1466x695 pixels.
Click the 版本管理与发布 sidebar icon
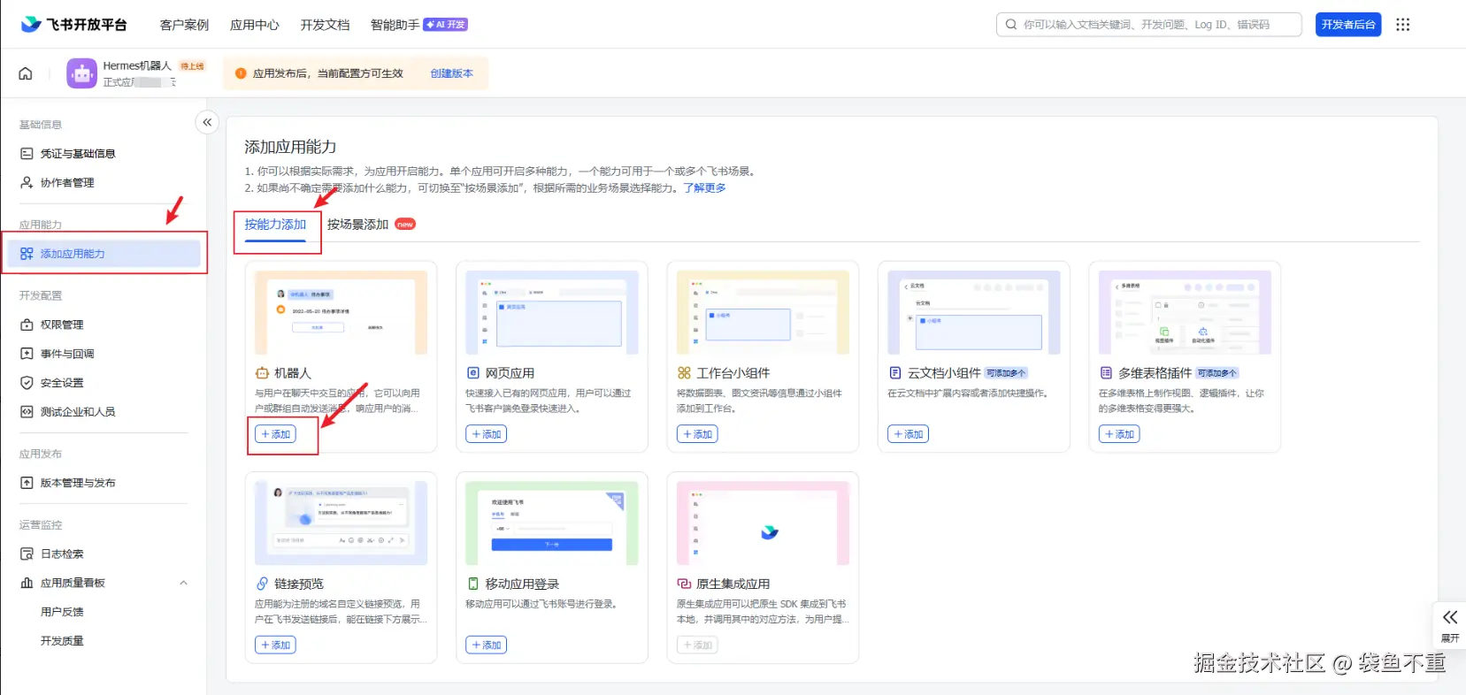point(27,483)
